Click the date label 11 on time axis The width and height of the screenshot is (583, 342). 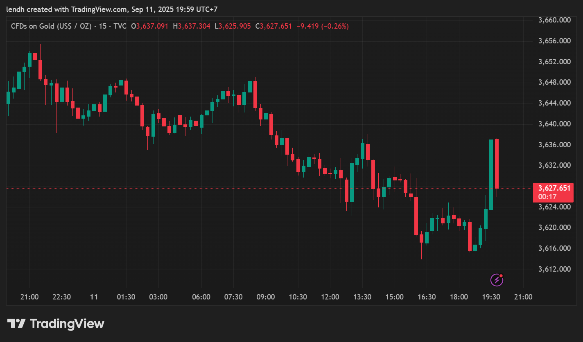click(94, 297)
